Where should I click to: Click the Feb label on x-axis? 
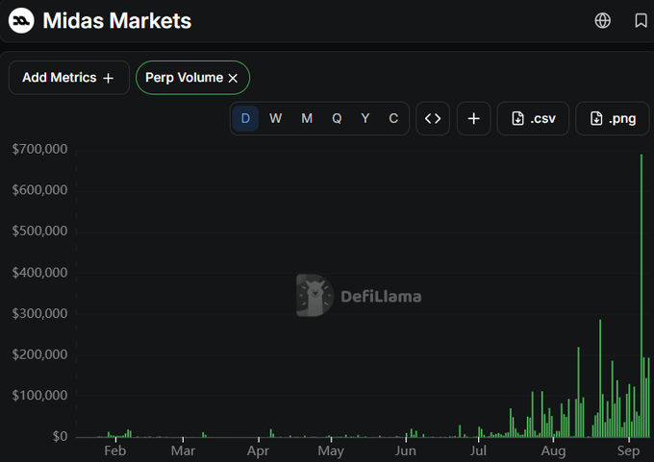tap(115, 450)
